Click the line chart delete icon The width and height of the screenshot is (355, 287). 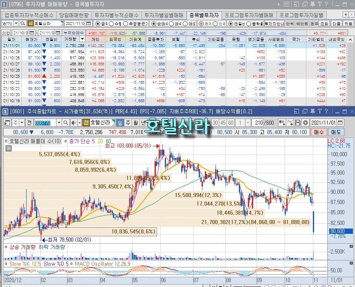(x=290, y=123)
